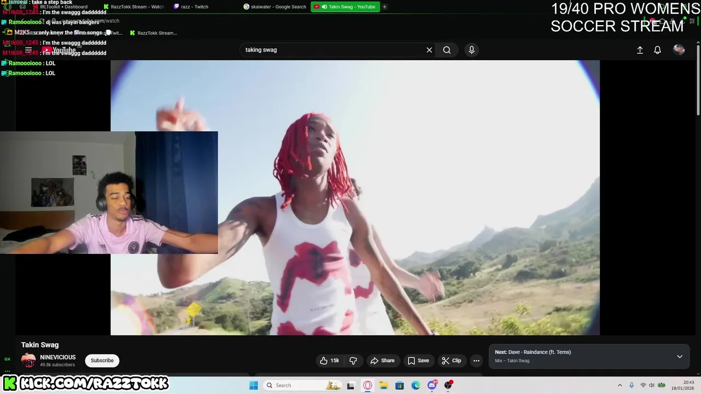Screen dimensions: 701x394
Task: Open the Opera GX browser taskbar icon
Action: click(367, 385)
